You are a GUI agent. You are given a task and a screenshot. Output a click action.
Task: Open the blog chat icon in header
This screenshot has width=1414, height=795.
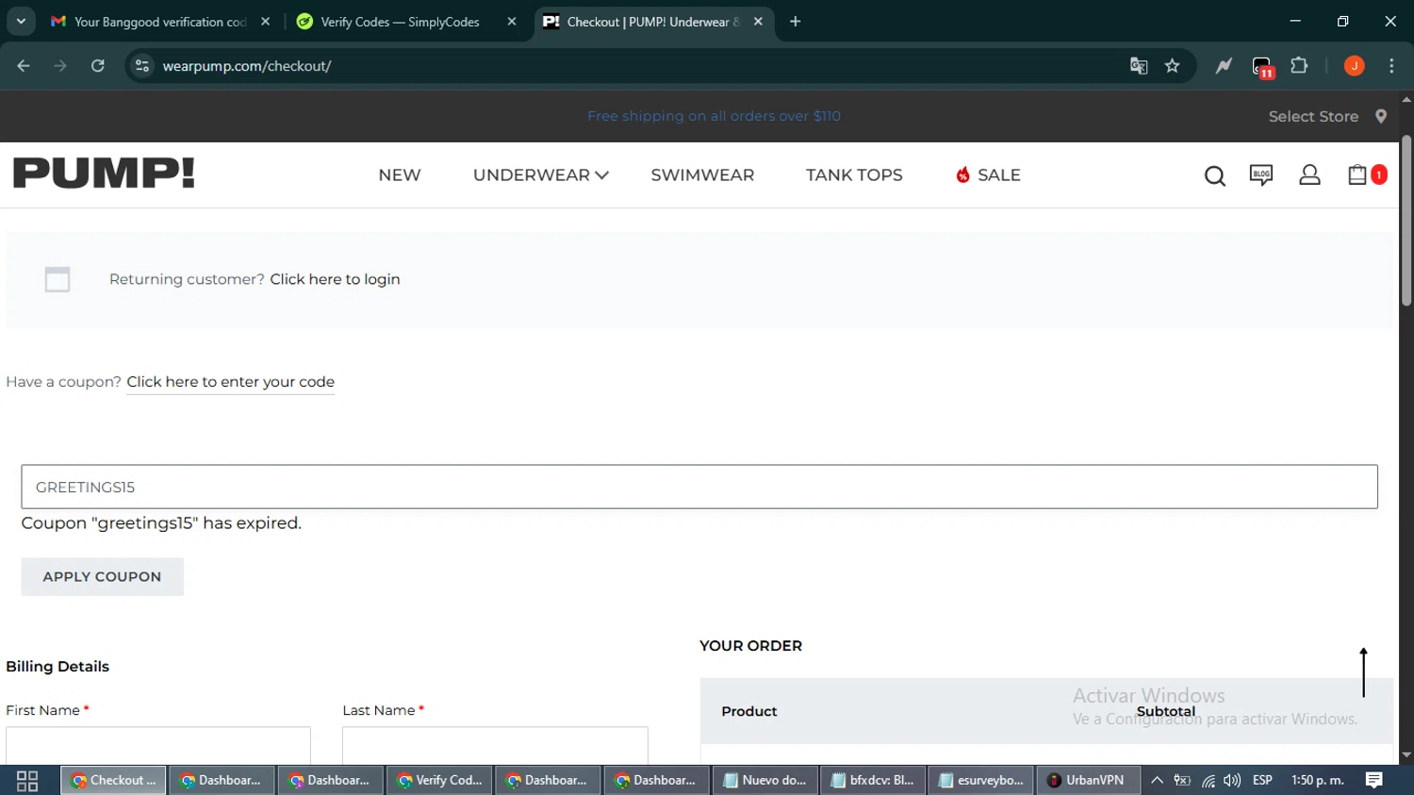click(x=1260, y=174)
